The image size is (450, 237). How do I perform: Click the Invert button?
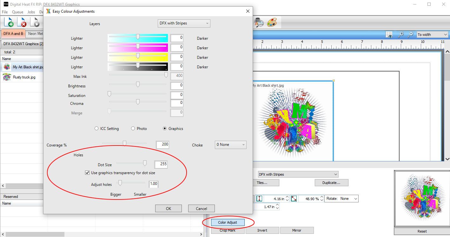click(x=262, y=230)
